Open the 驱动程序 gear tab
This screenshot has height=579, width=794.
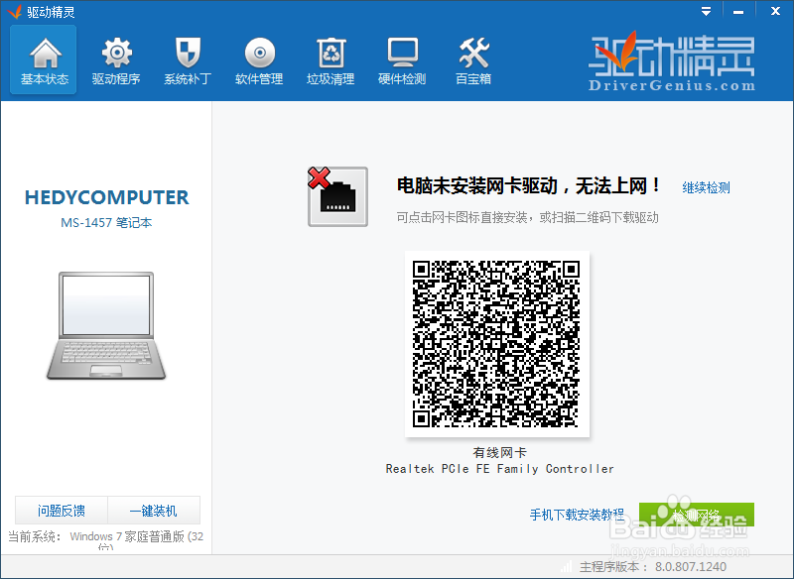point(116,59)
